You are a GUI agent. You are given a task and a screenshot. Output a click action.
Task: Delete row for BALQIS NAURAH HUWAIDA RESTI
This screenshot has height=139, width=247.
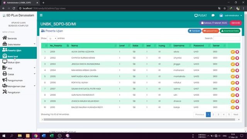pos(237,107)
